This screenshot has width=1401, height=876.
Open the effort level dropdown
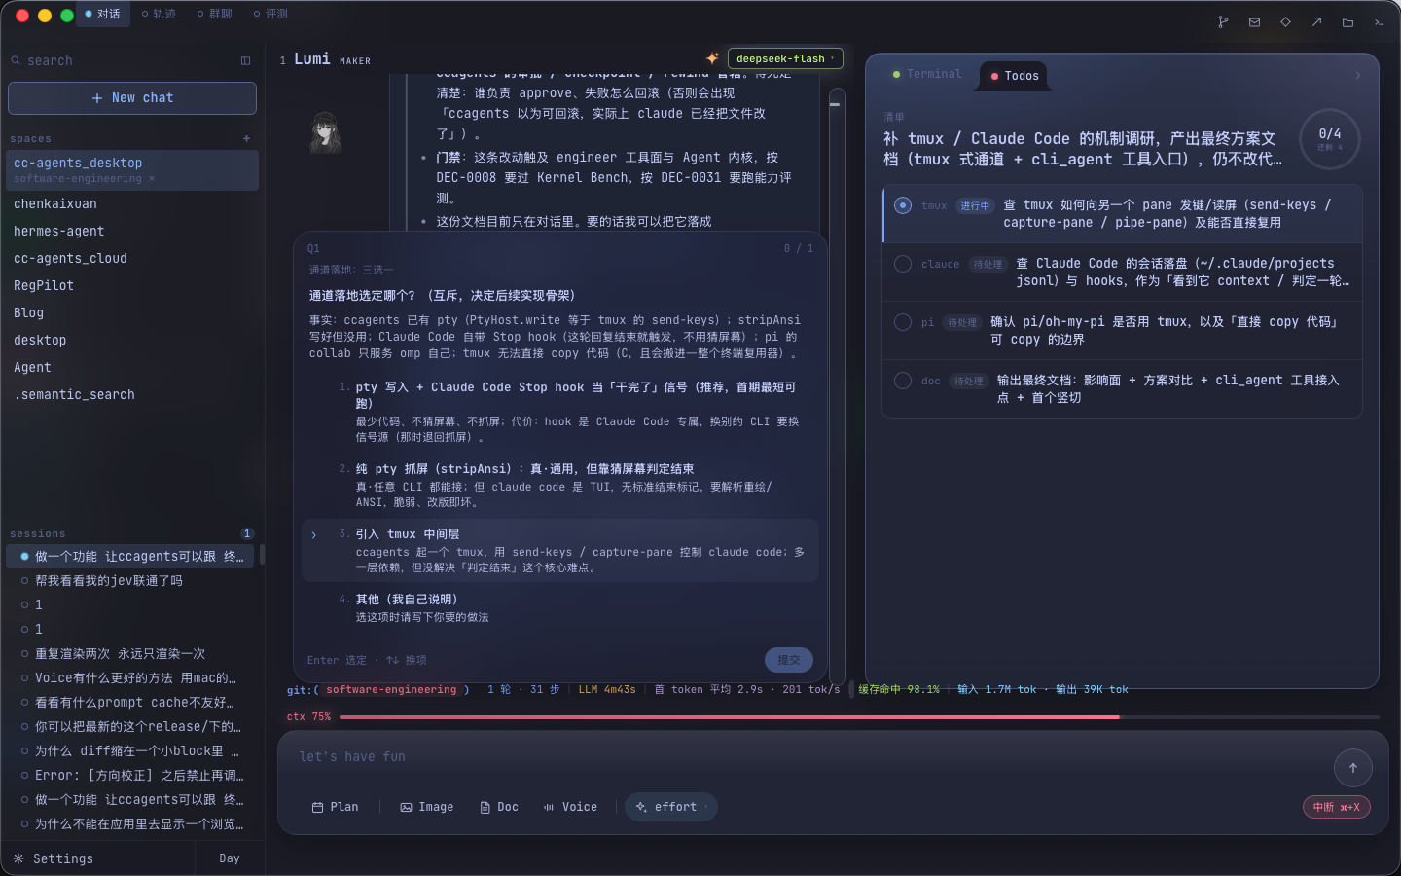pos(671,807)
